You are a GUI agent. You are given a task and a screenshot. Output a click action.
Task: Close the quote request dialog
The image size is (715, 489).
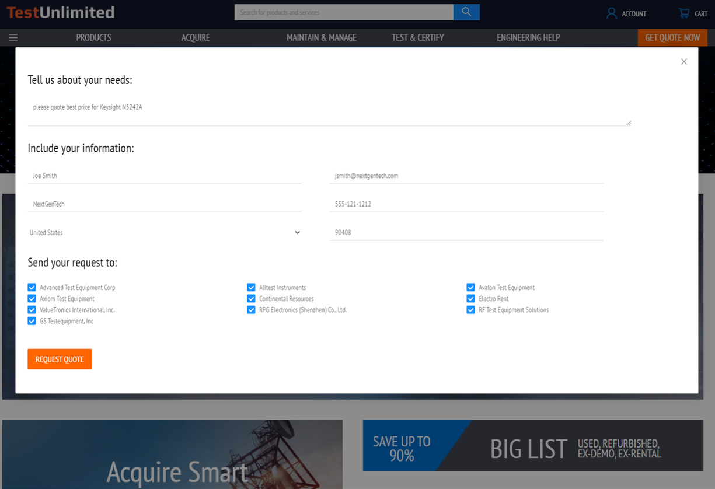[684, 62]
